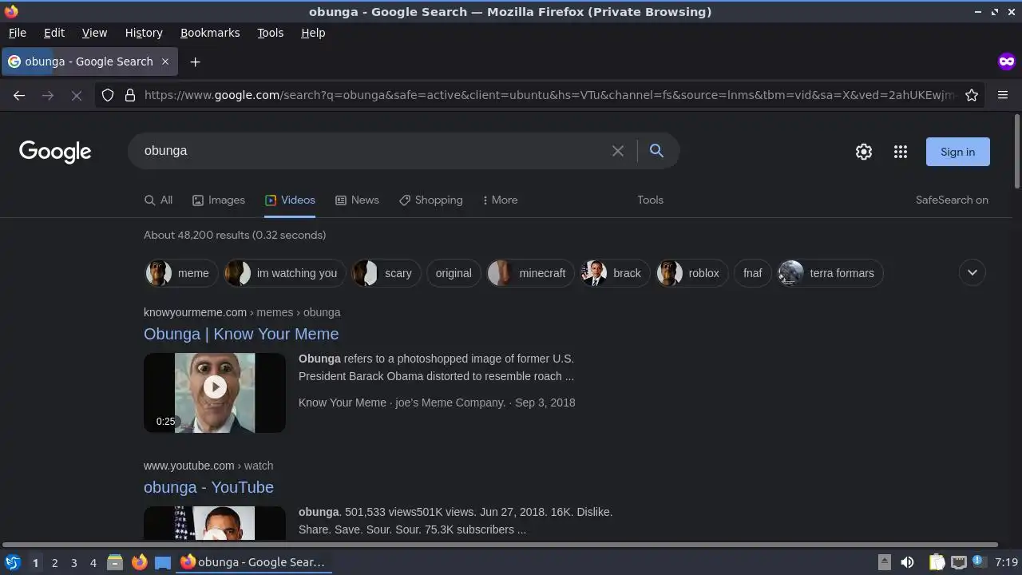The width and height of the screenshot is (1022, 575).
Task: Clear the search box with X
Action: pyautogui.click(x=617, y=151)
